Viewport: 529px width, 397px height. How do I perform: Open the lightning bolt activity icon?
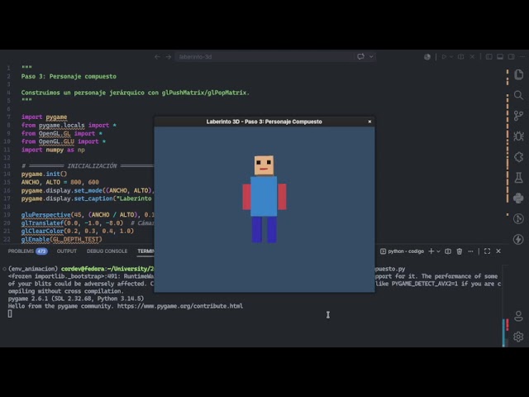pos(518,239)
